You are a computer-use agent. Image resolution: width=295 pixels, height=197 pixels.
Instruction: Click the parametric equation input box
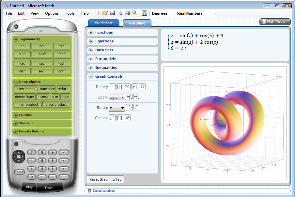tap(225, 45)
